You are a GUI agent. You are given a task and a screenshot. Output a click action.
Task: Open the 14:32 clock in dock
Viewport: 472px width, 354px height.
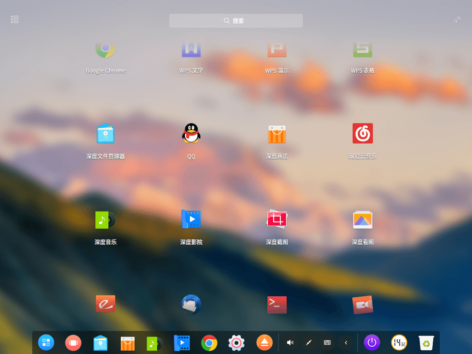399,342
